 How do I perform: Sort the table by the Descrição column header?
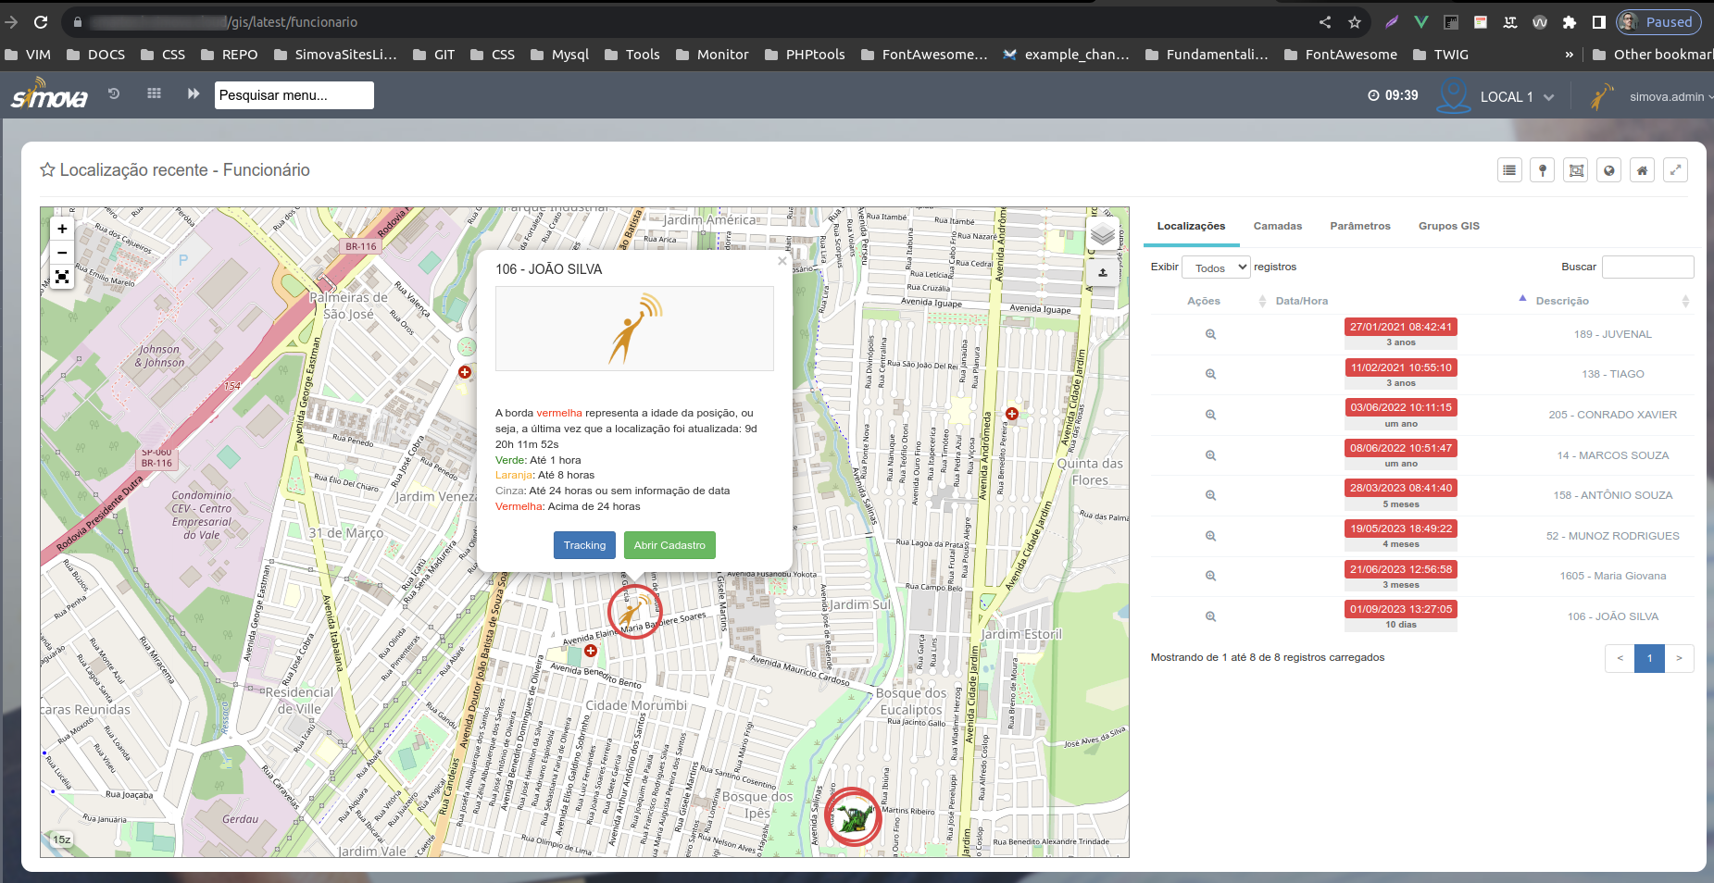[1561, 301]
